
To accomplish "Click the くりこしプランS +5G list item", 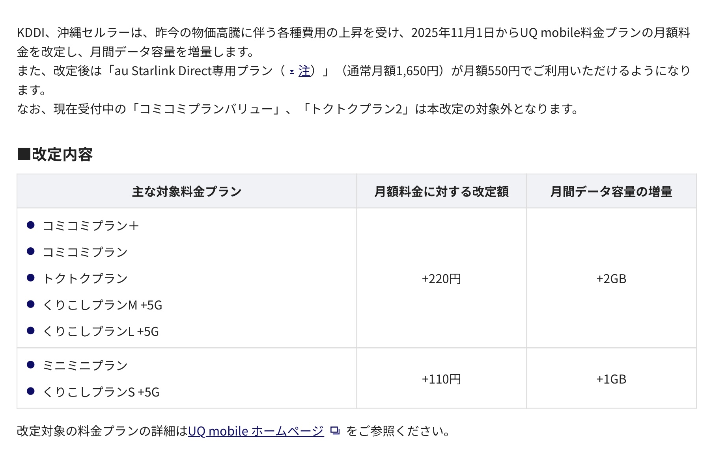I will (x=101, y=392).
